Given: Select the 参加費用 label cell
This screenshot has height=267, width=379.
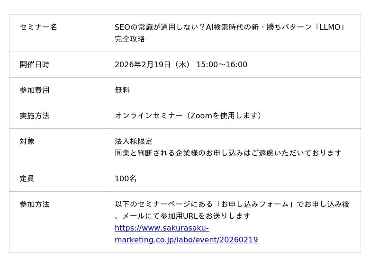Looking at the screenshot, I should (x=35, y=90).
